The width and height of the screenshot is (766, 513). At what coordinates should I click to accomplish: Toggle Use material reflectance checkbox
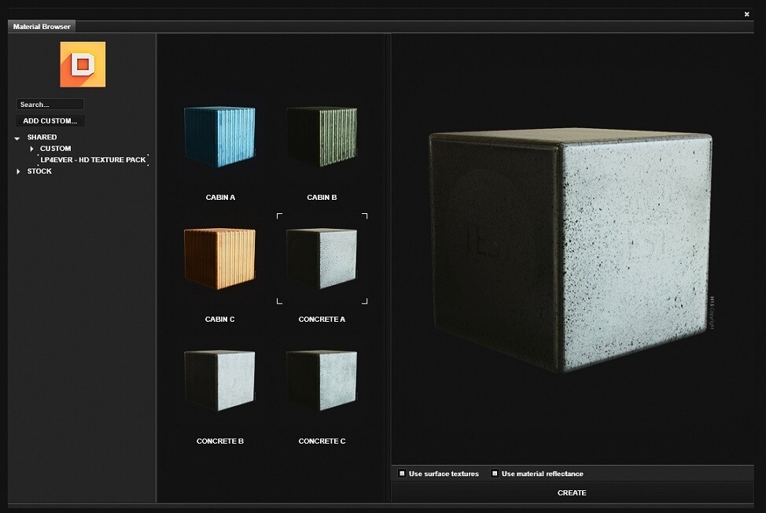coord(495,474)
